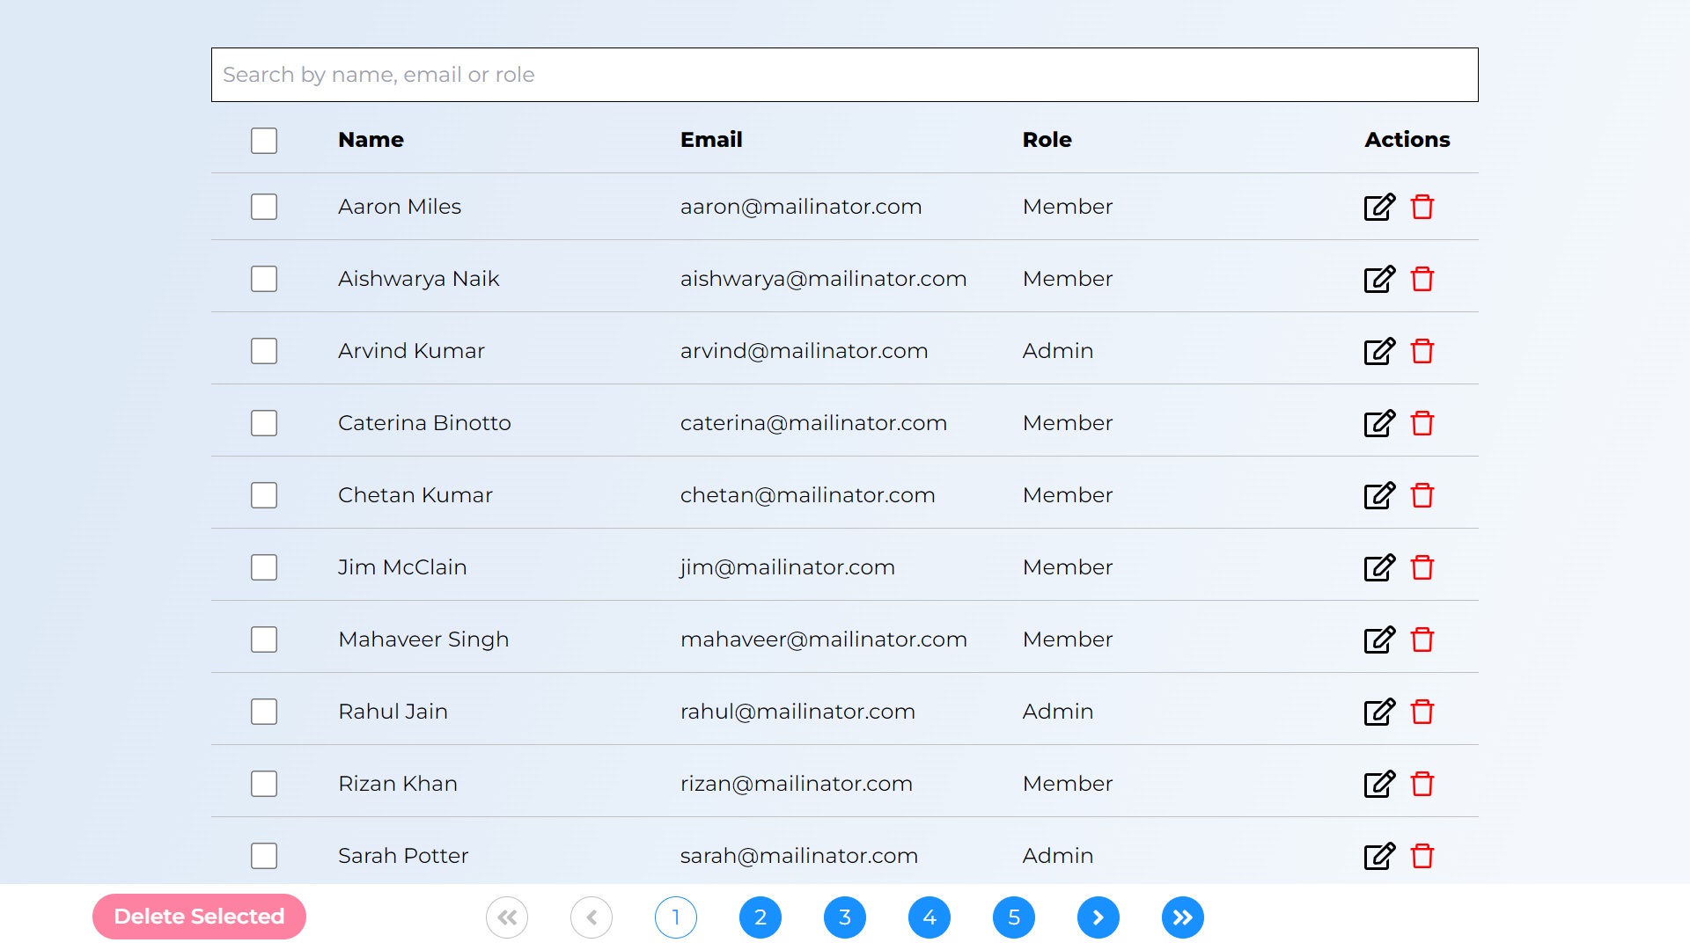Viewport: 1690px width, 950px height.
Task: Select Jim McClain's row checkbox
Action: (x=264, y=567)
